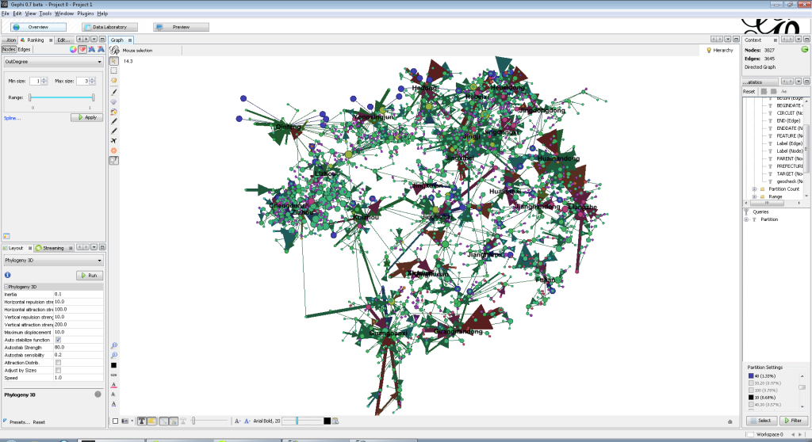
Task: Click the layout info blue icon
Action: coord(8,275)
